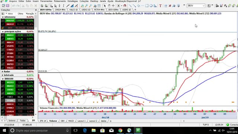Collapse the infomoney quotes group
Viewport: 238px width, 134px height.
pos(3,17)
